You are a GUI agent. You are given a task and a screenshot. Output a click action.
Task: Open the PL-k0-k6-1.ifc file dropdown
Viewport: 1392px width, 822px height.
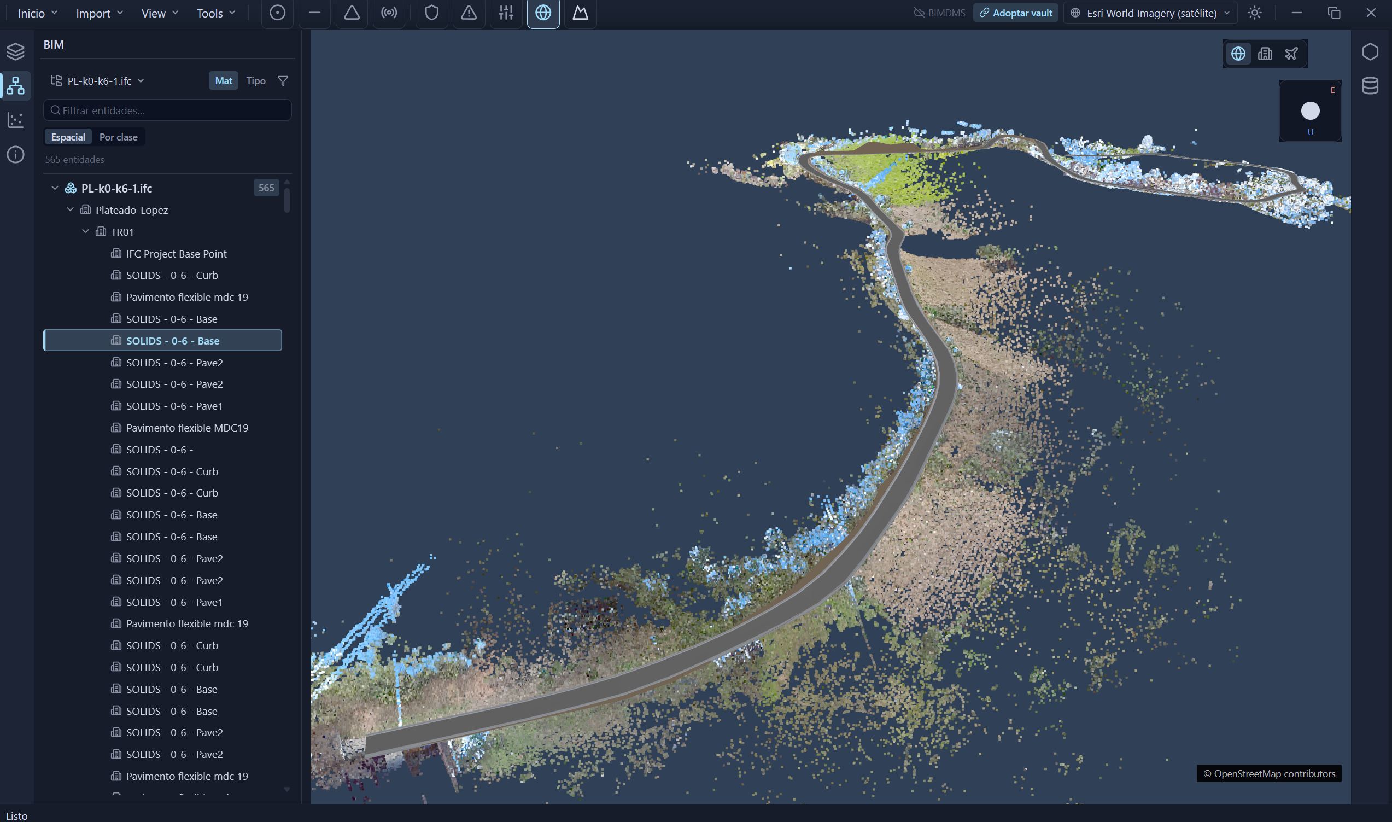point(97,81)
